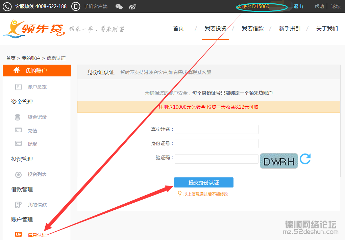Click the 真实姓名 input field
The width and height of the screenshot is (345, 240).
click(216, 130)
